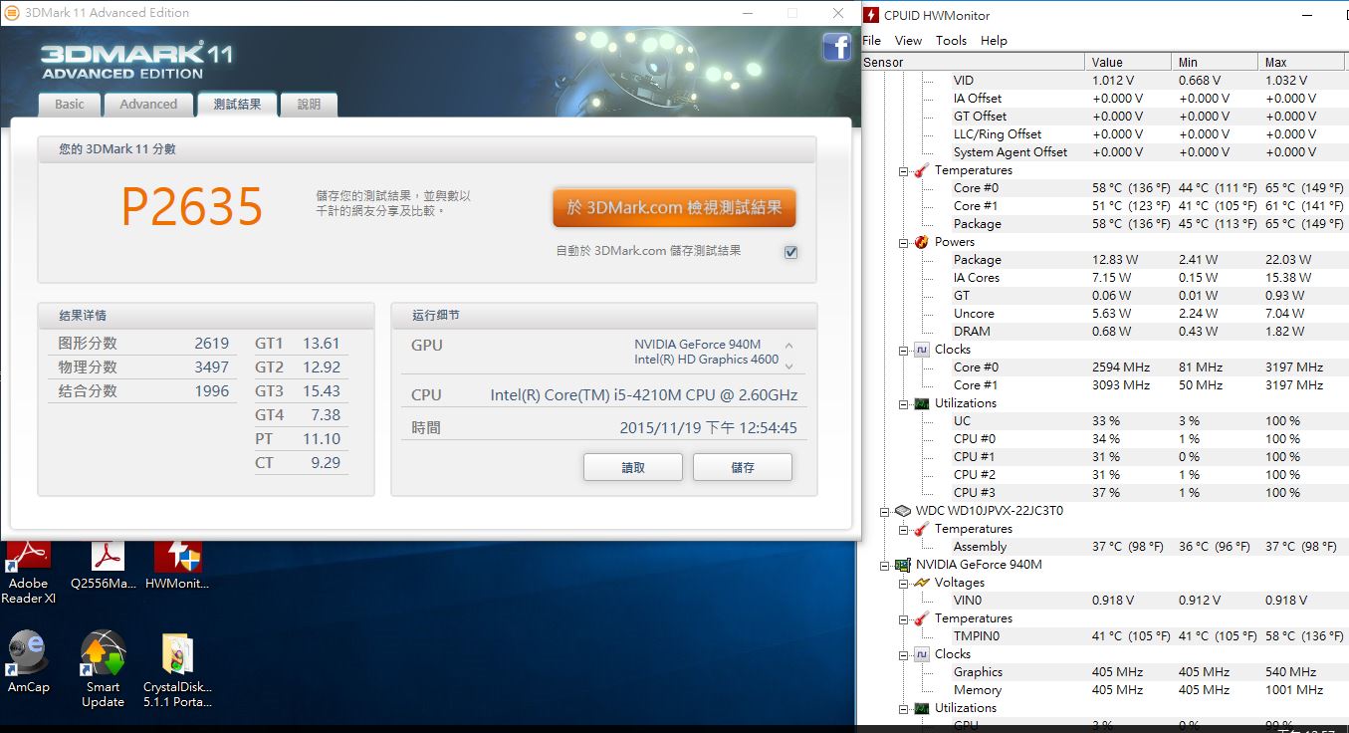This screenshot has height=733, width=1349.
Task: Click the 物理分数 3497 row
Action: click(x=143, y=366)
